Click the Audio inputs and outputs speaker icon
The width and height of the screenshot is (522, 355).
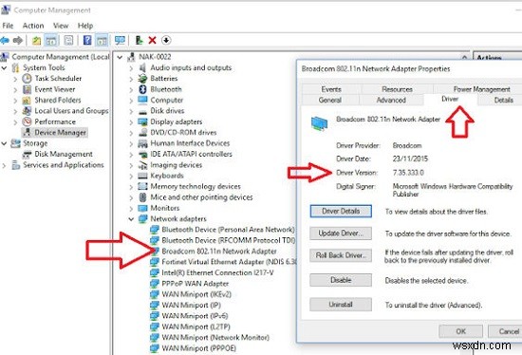click(142, 67)
